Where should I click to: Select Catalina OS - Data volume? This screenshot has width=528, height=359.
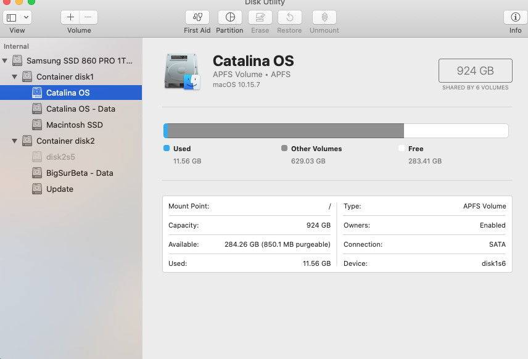(x=71, y=109)
